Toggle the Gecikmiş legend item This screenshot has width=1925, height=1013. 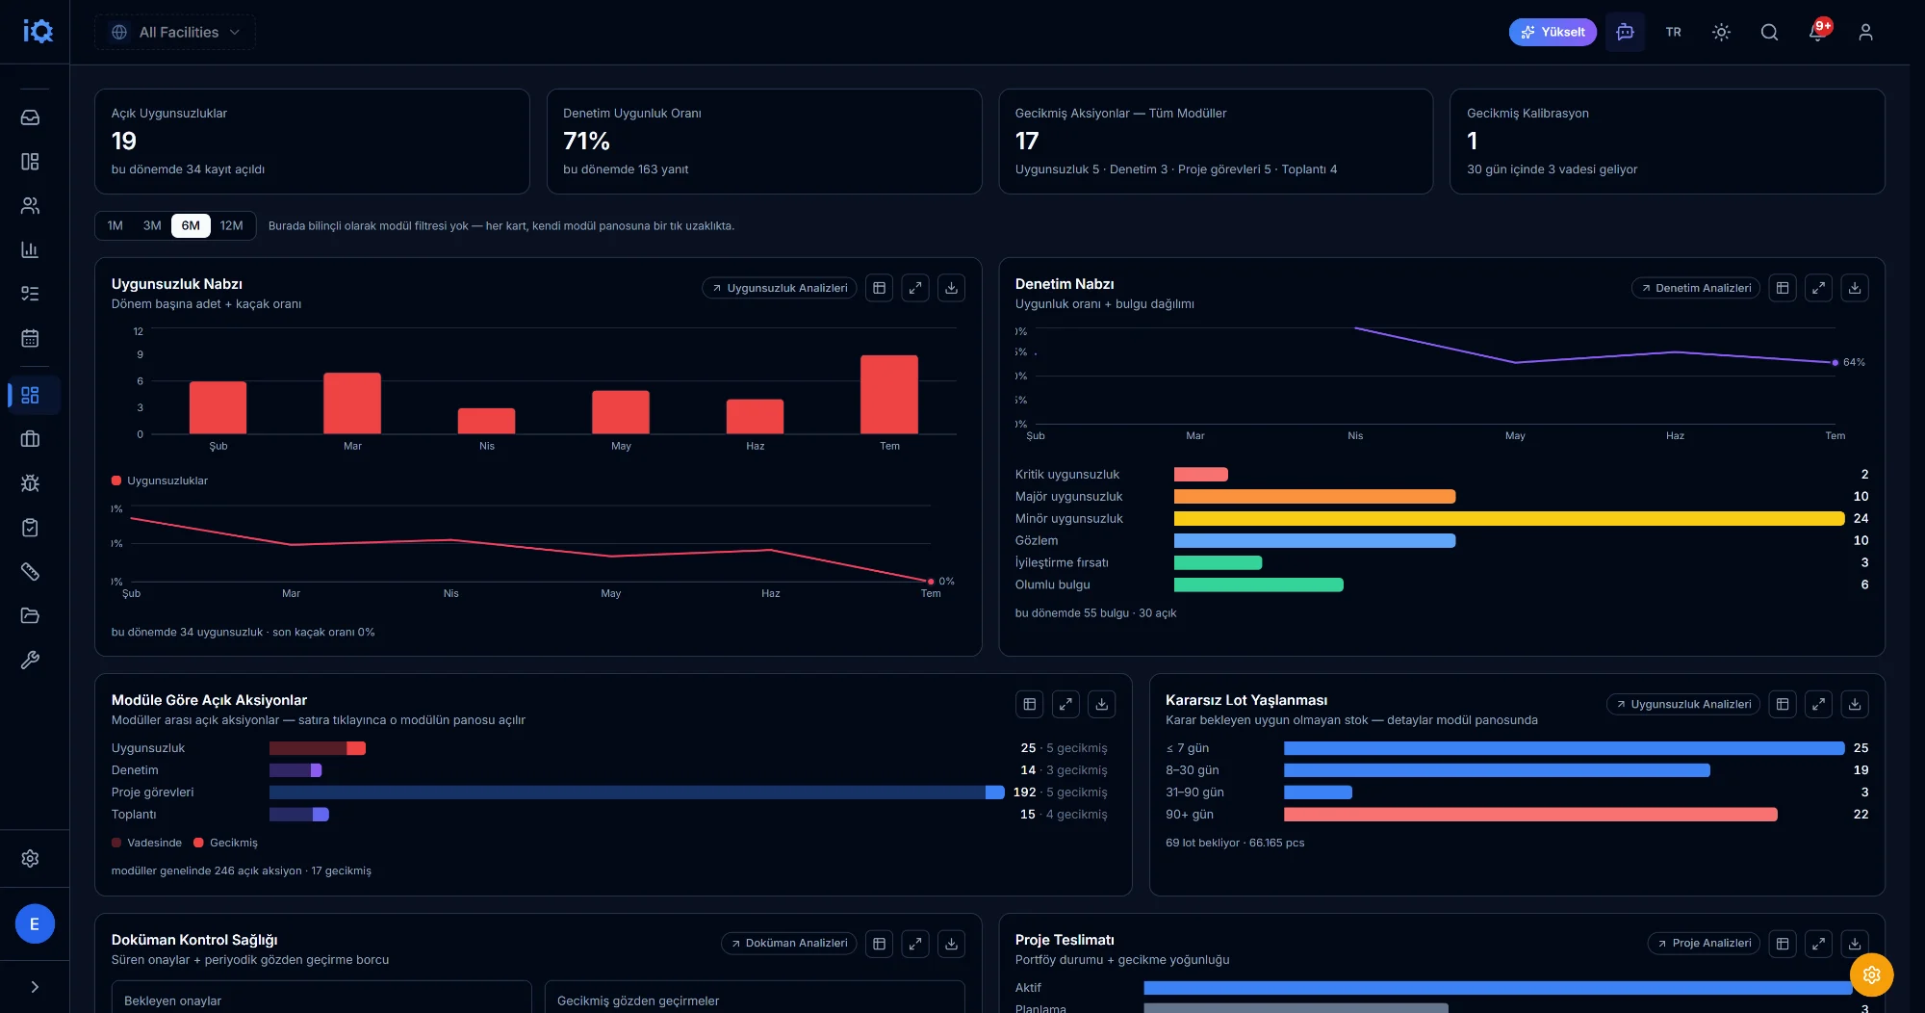coord(226,843)
